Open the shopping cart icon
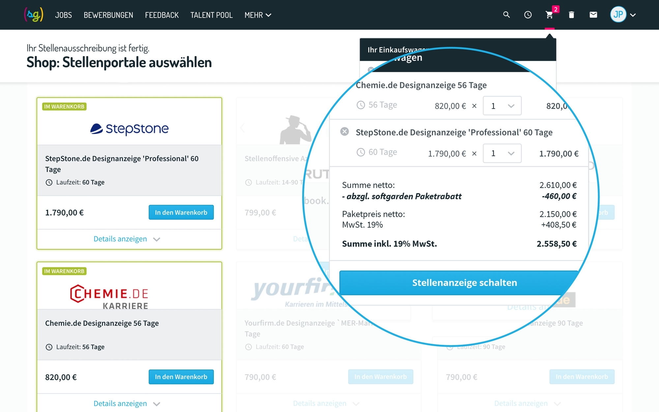This screenshot has height=412, width=659. (549, 15)
